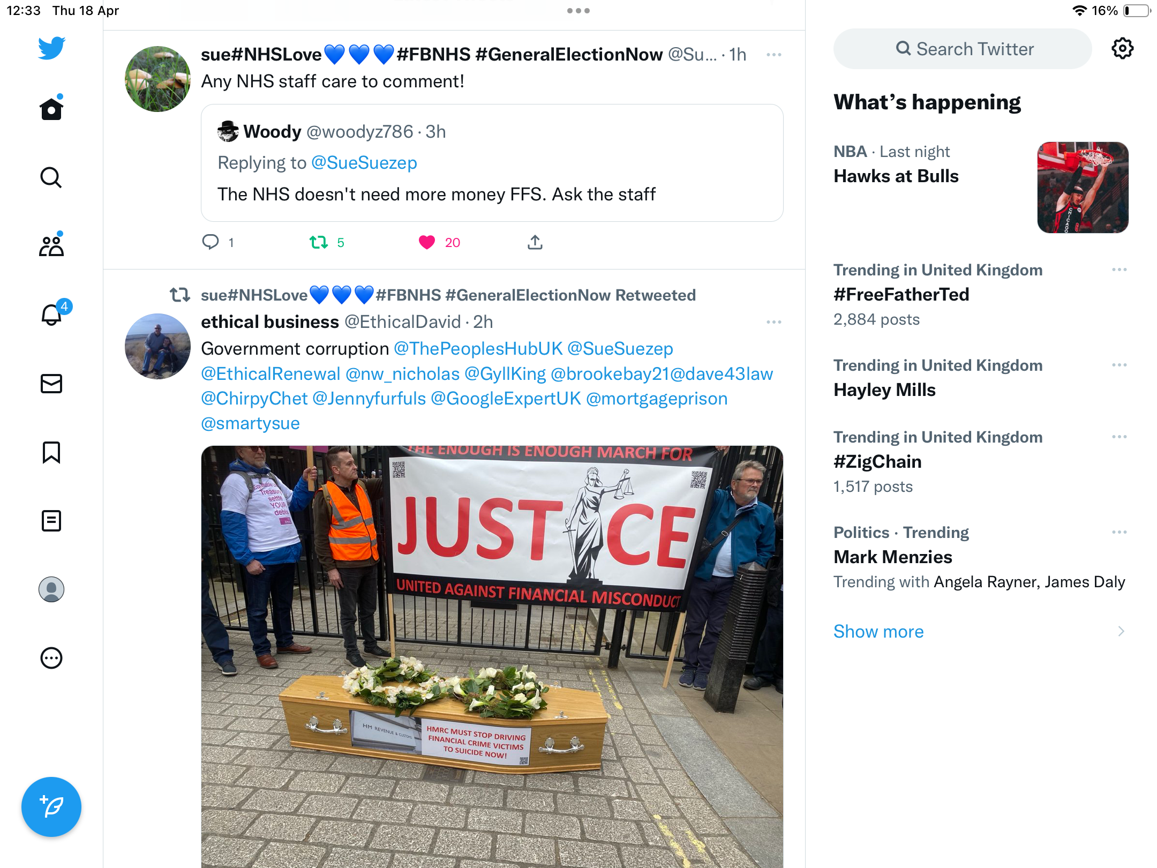The image size is (1157, 868).
Task: Open the Hayley Mills trending topic
Action: point(884,390)
